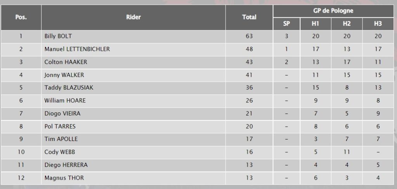Click the GP de Pologne header
Viewport: 397px width, 189px height.
click(333, 11)
